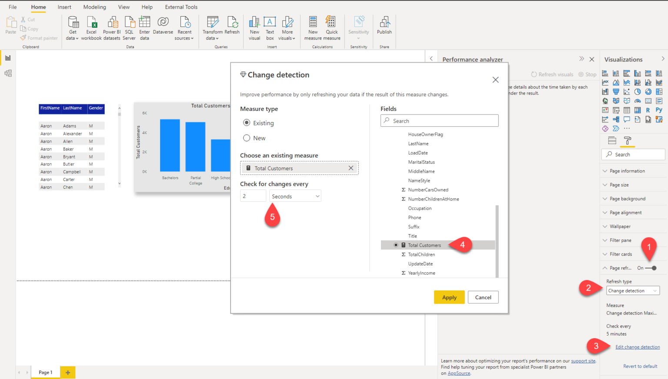668x379 pixels.
Task: Switch to the Modeling ribbon tab
Action: [x=94, y=7]
